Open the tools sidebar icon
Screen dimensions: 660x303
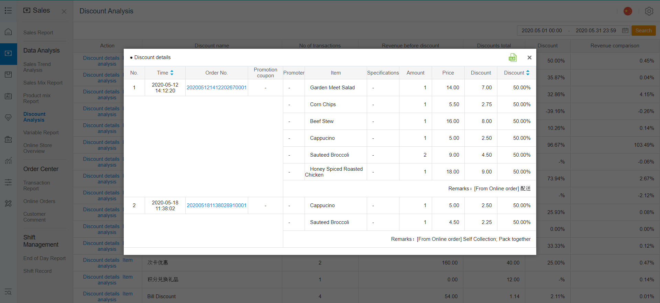tap(8, 203)
